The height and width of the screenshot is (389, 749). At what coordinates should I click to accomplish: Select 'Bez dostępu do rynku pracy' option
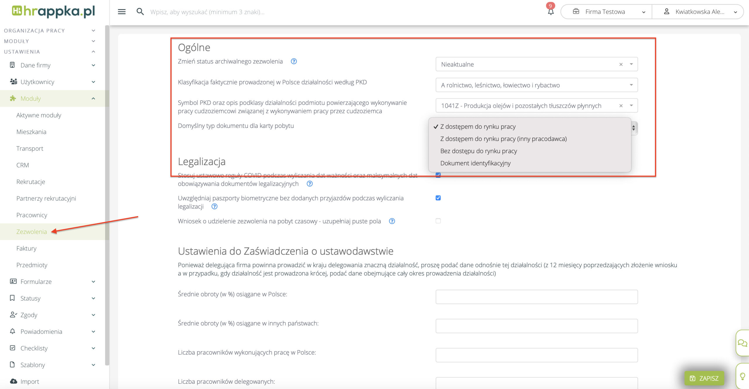[x=478, y=151]
